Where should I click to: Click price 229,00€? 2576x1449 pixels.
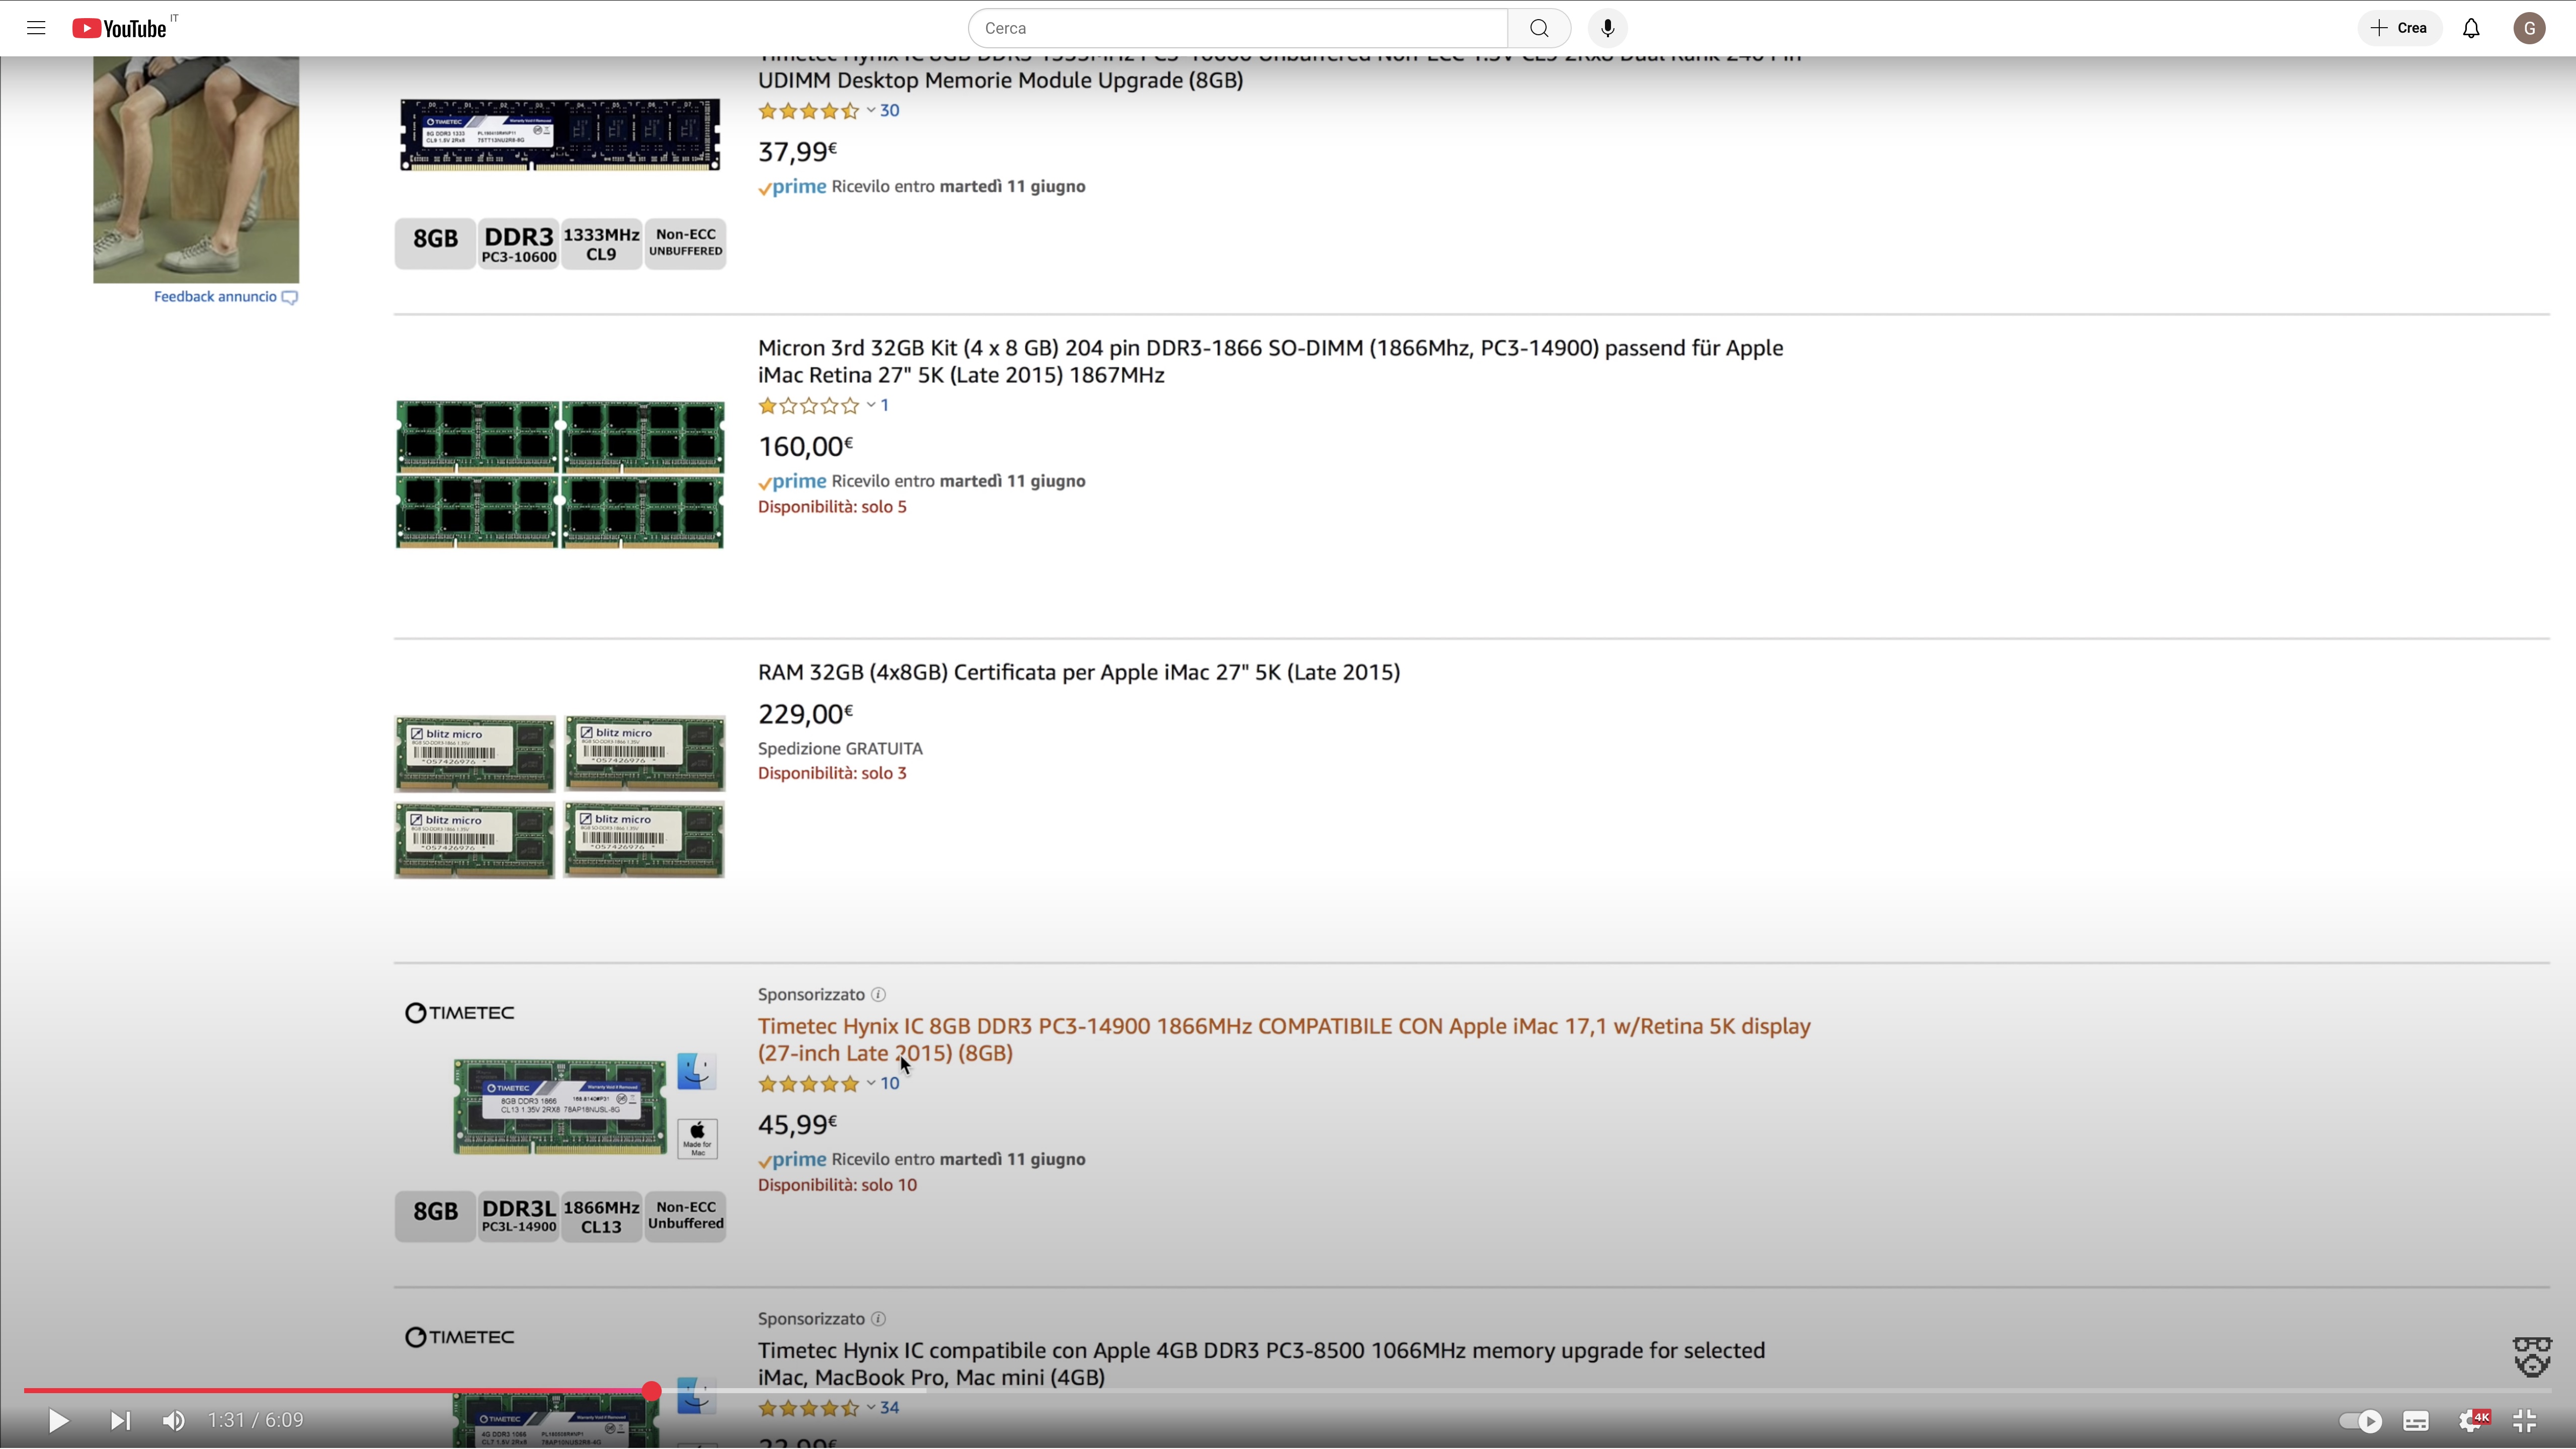click(805, 714)
